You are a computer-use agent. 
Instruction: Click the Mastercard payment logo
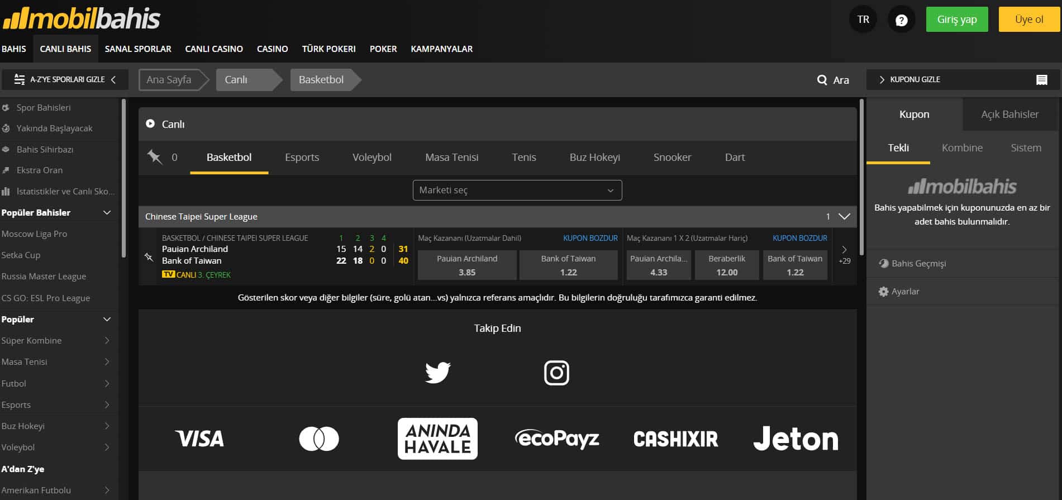coord(319,439)
